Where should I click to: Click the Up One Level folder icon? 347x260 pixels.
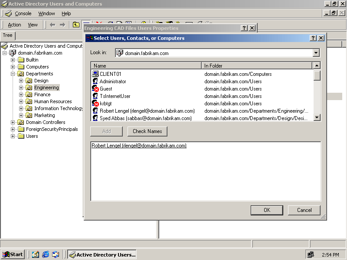(x=76, y=25)
